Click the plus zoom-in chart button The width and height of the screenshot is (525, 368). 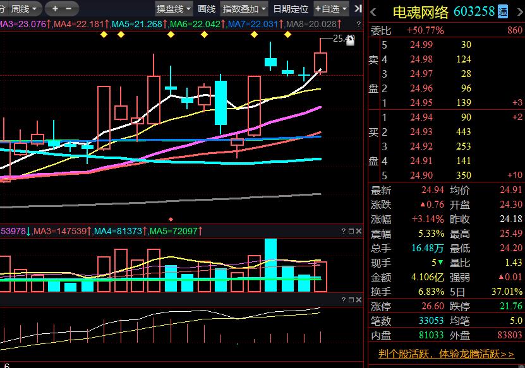55,9
